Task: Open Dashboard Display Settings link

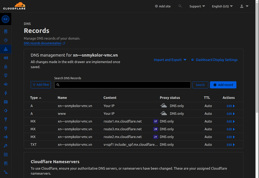Action: click(x=214, y=60)
